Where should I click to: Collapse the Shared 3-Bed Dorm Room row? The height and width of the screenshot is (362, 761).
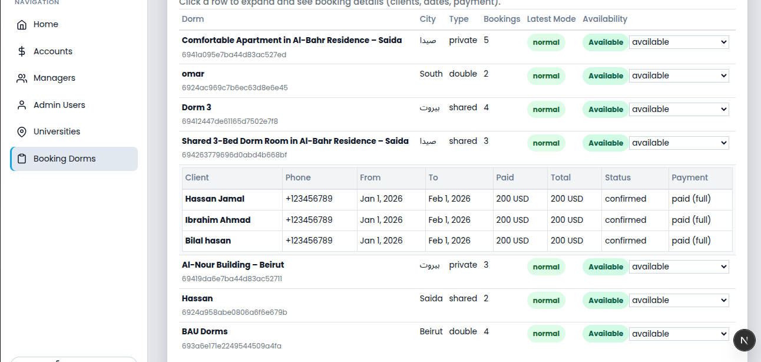pyautogui.click(x=295, y=141)
